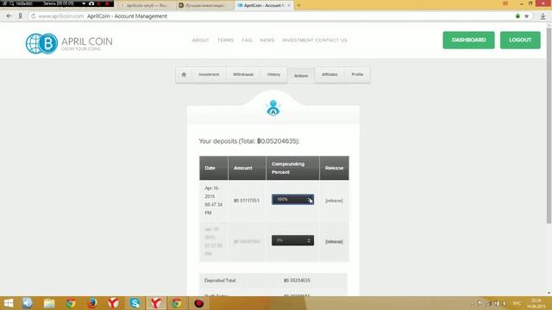Image resolution: width=552 pixels, height=310 pixels.
Task: Click the Compounding Percent column header
Action: click(292, 168)
